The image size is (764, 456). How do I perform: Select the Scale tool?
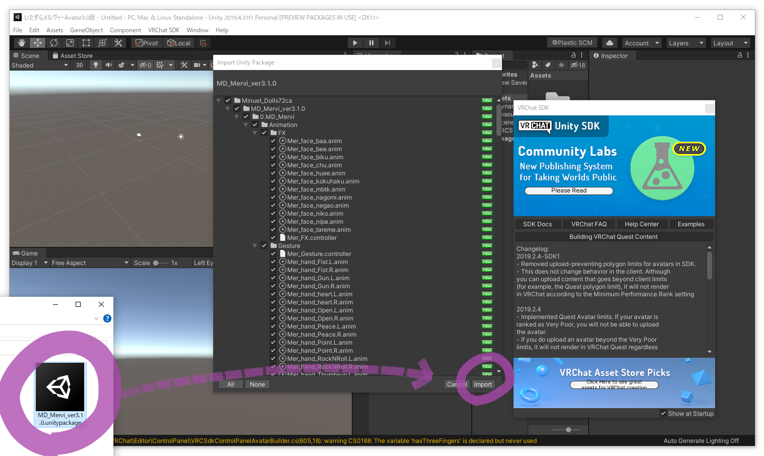coord(70,43)
